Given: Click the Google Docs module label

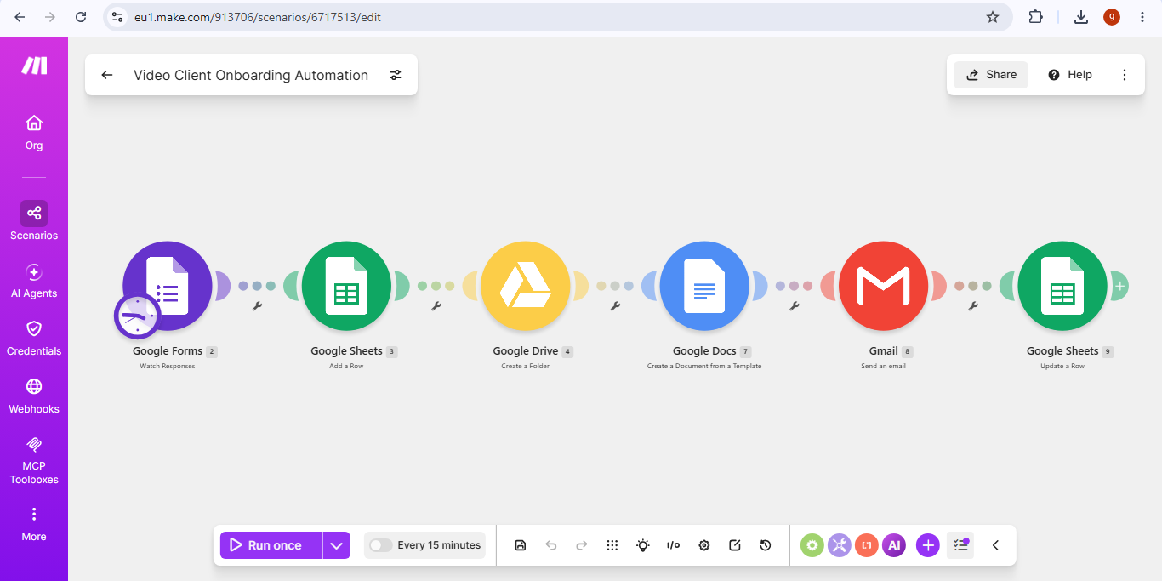Looking at the screenshot, I should point(705,351).
